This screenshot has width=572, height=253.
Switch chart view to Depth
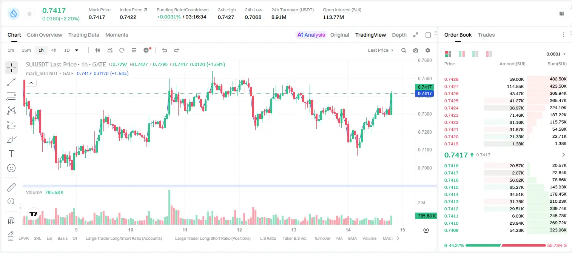click(x=399, y=35)
